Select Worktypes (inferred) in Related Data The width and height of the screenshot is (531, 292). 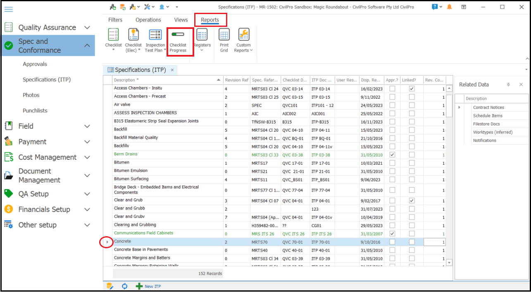[493, 132]
